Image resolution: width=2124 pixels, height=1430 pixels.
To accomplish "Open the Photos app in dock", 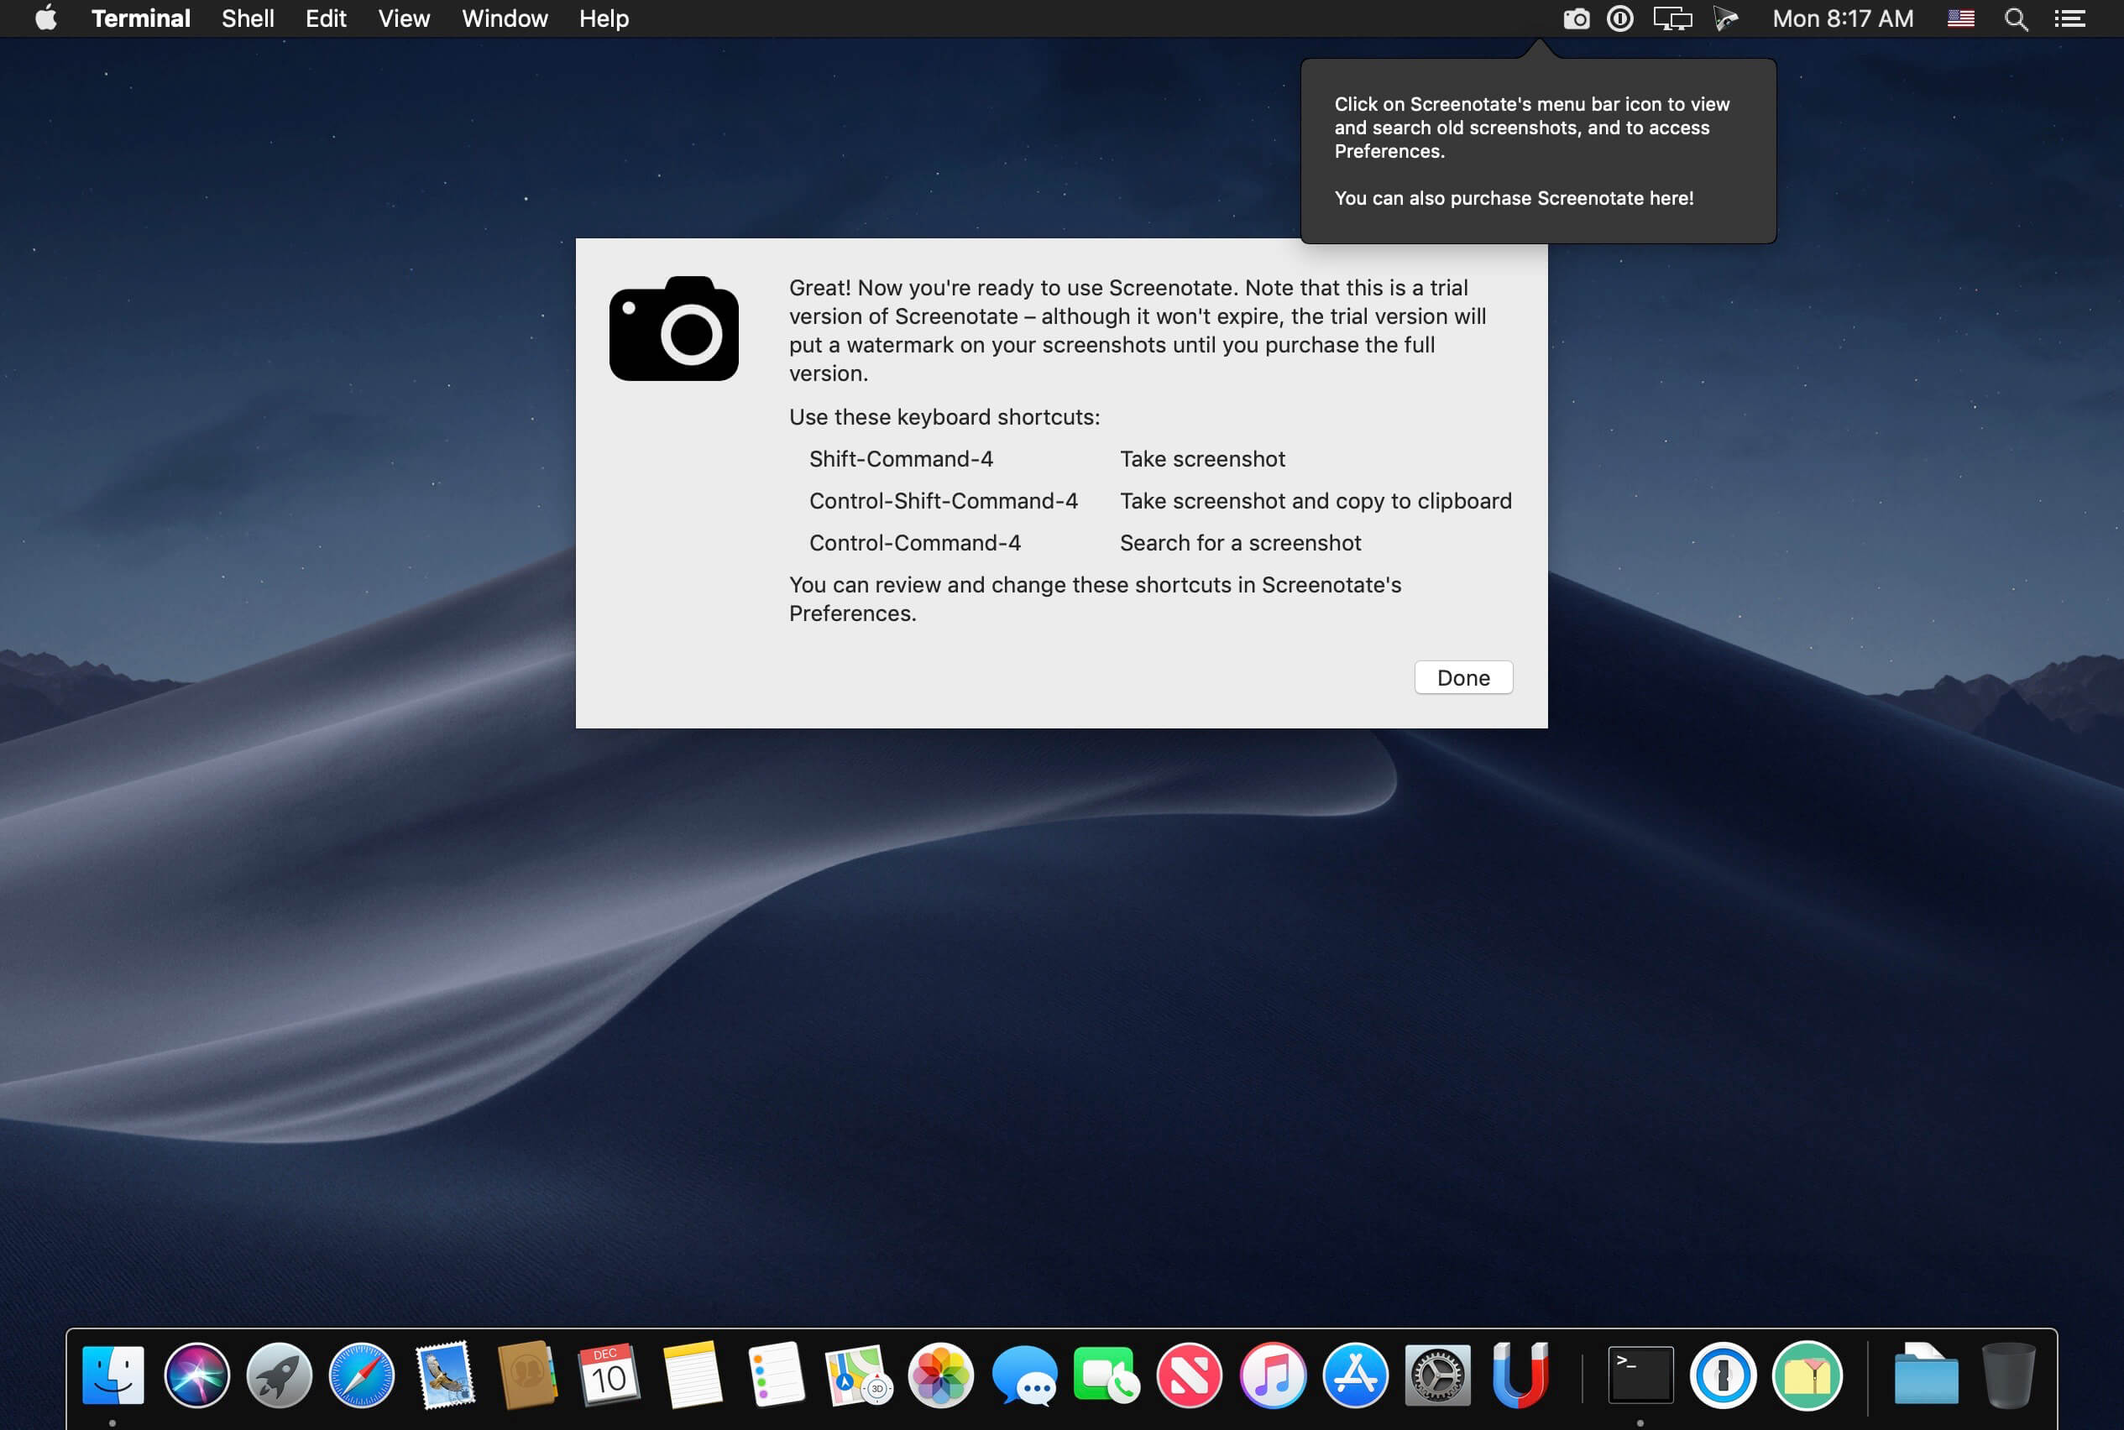I will point(940,1375).
